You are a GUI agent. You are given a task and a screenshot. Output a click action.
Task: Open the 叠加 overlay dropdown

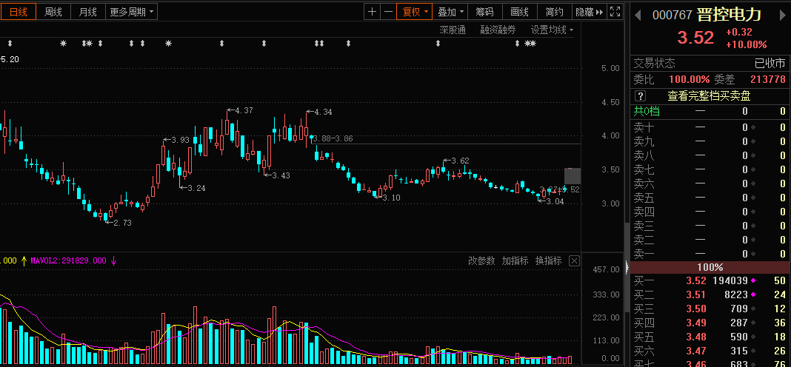pyautogui.click(x=450, y=12)
